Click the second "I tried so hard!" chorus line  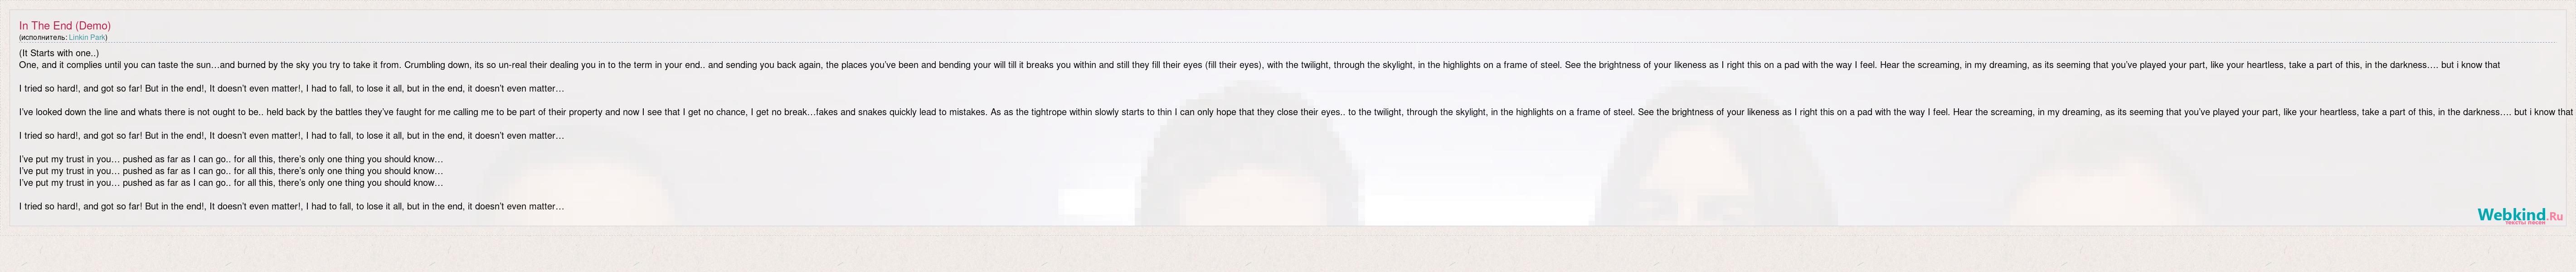coord(291,136)
